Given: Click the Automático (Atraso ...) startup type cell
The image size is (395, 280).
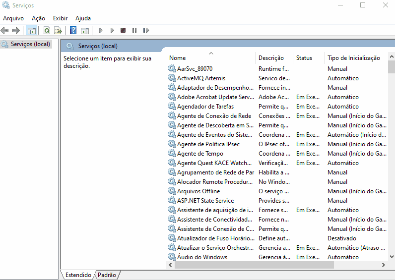Looking at the screenshot, I should tap(356, 248).
